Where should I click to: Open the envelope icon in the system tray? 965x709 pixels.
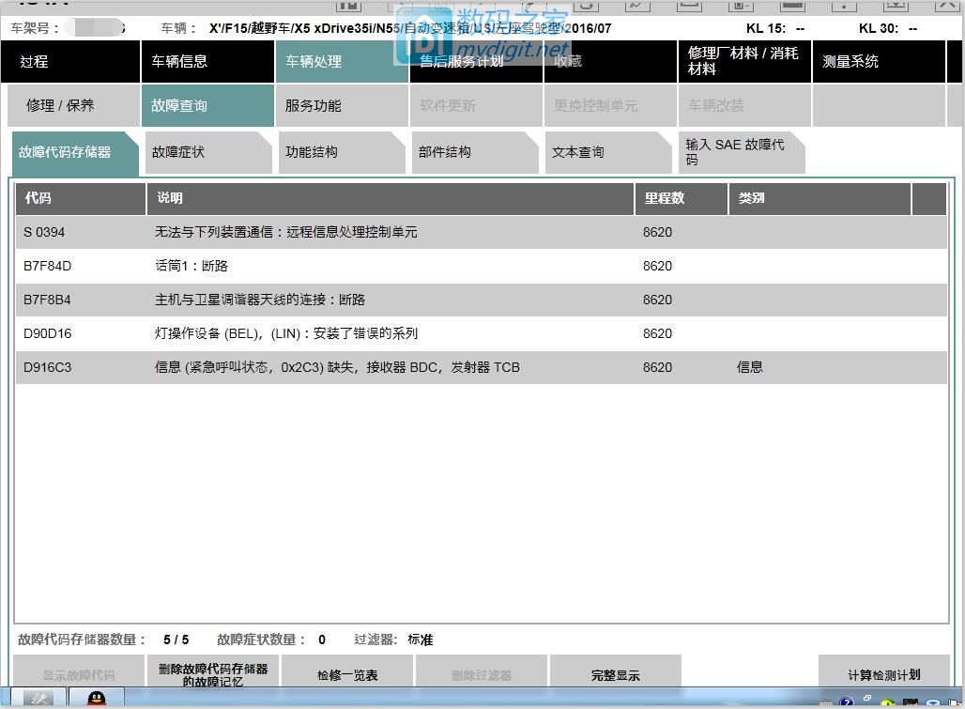(x=952, y=703)
